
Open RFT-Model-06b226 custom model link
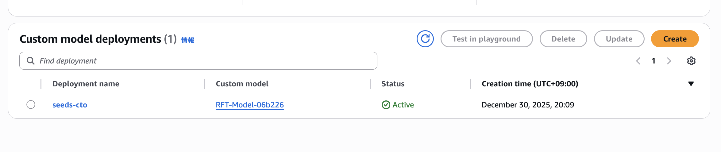(249, 105)
